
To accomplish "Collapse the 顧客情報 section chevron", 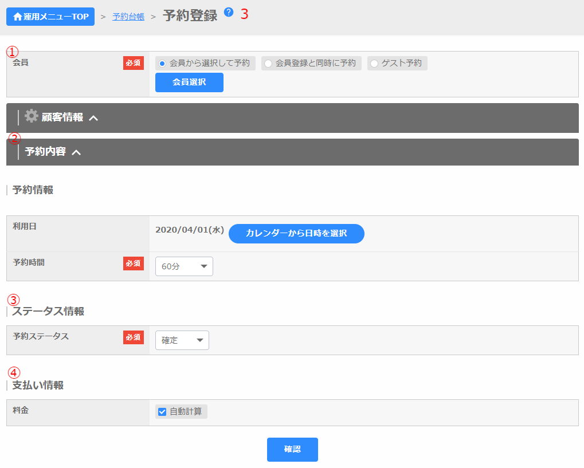I will point(94,118).
